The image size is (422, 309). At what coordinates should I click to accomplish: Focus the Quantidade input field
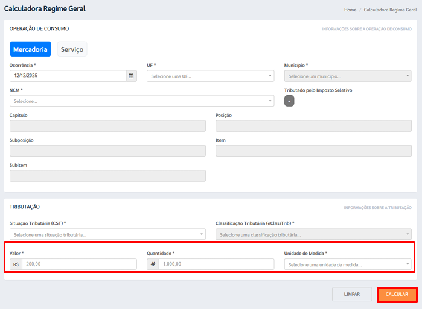pyautogui.click(x=216, y=264)
